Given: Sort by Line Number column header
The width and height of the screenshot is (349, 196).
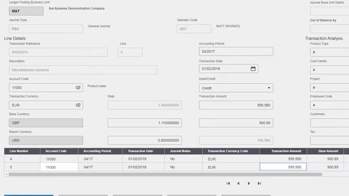Looking at the screenshot, I should click(22, 151).
